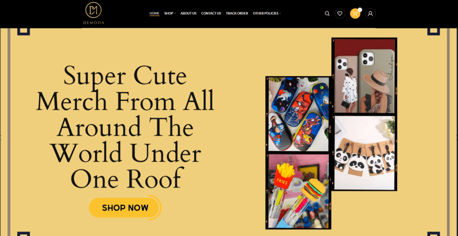Click the panda luggage tags photo
This screenshot has width=458, height=236.
(364, 153)
